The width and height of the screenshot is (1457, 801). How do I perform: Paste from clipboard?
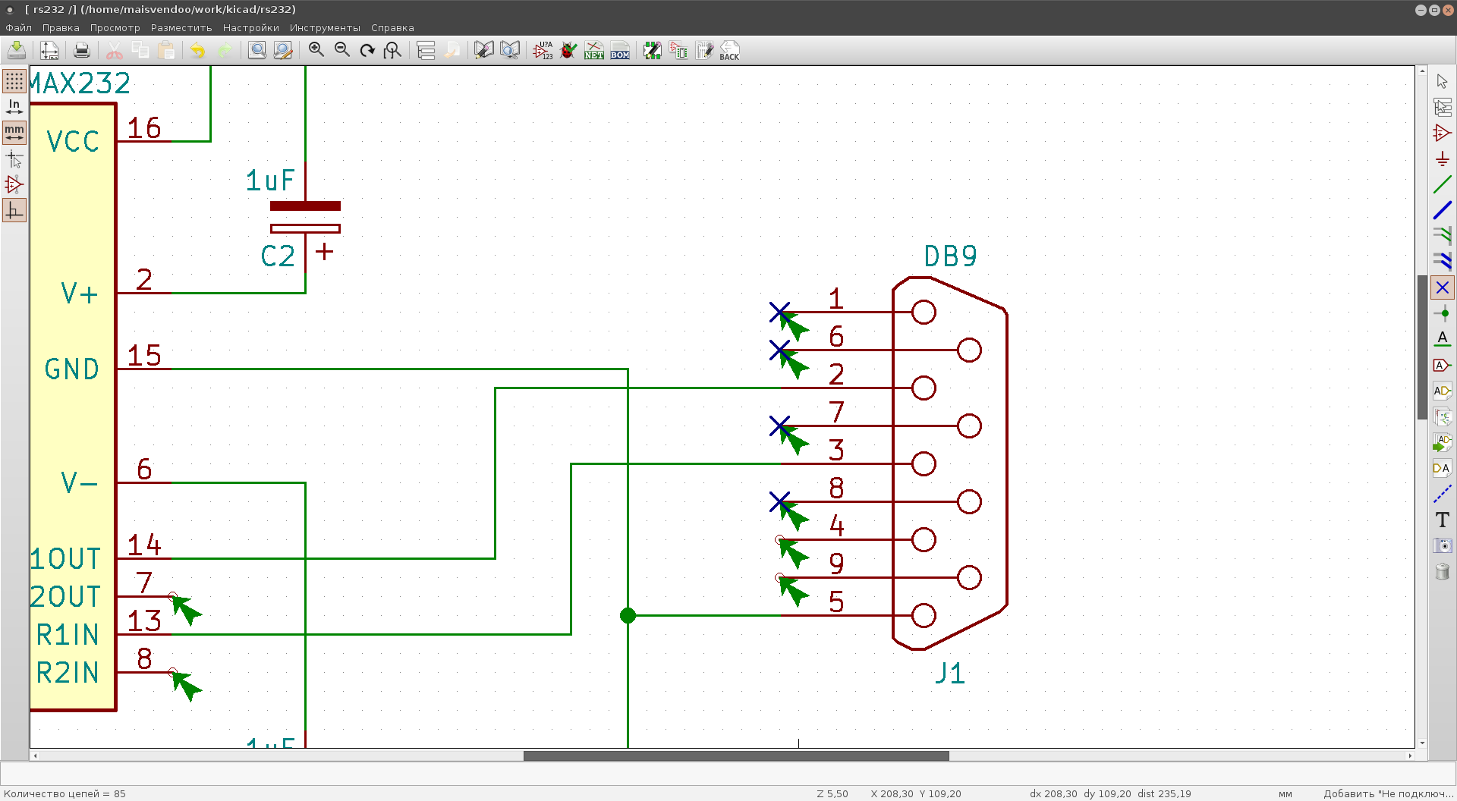point(166,50)
